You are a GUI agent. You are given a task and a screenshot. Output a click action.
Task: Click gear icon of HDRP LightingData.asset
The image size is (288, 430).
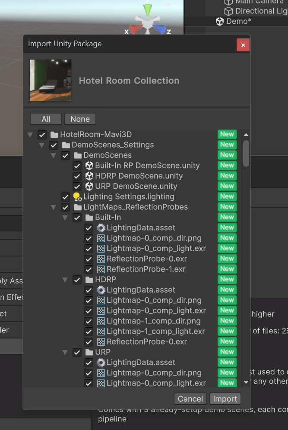(101, 290)
